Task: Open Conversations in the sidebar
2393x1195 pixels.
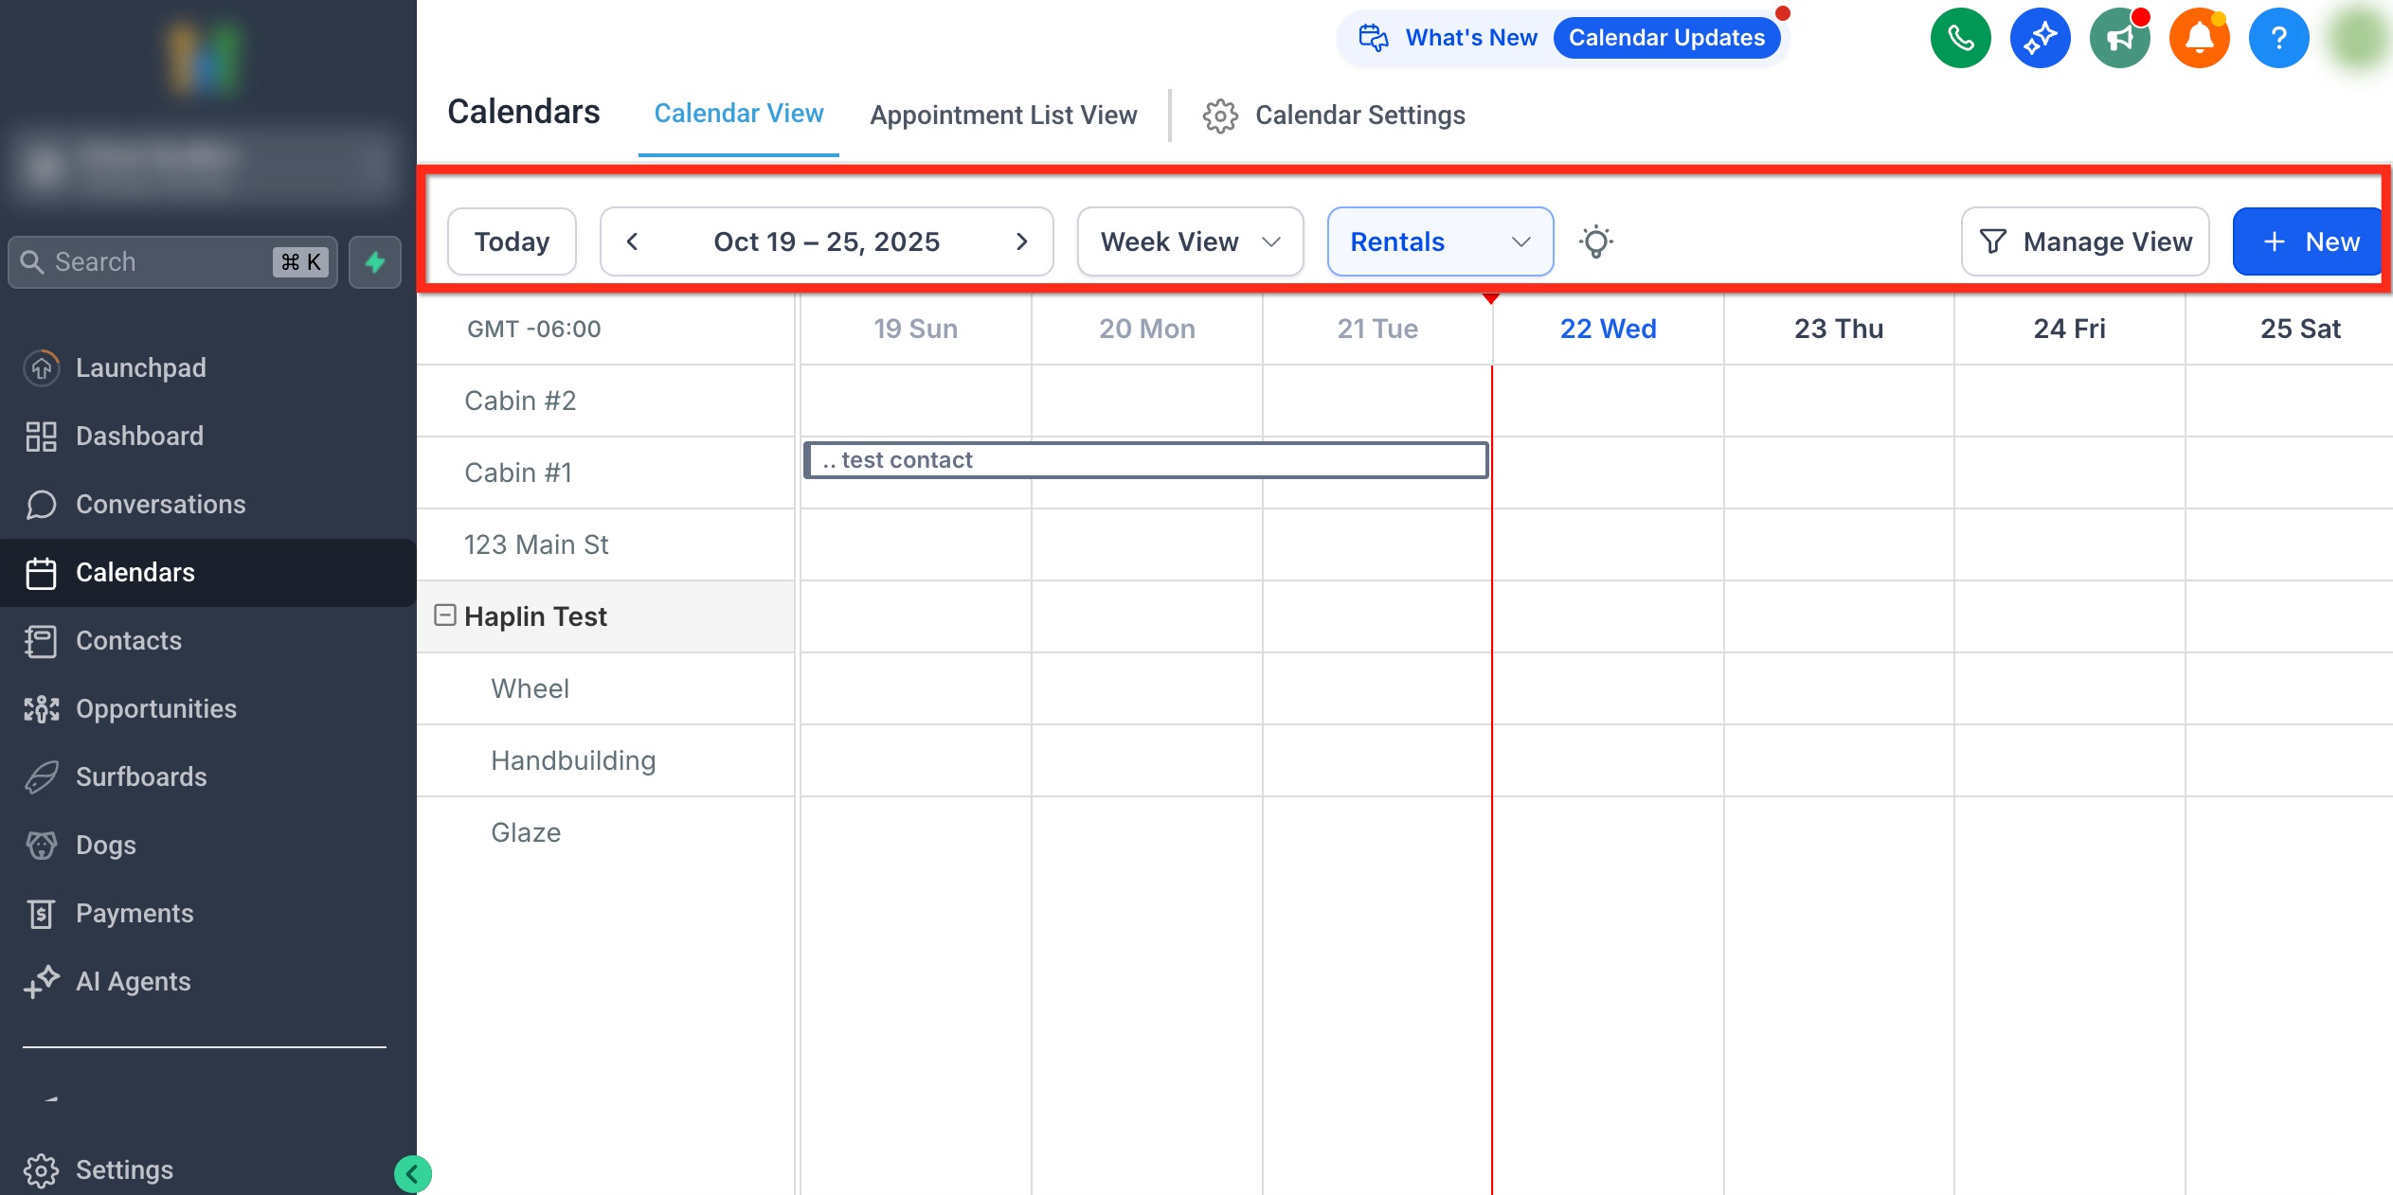Action: [x=160, y=504]
